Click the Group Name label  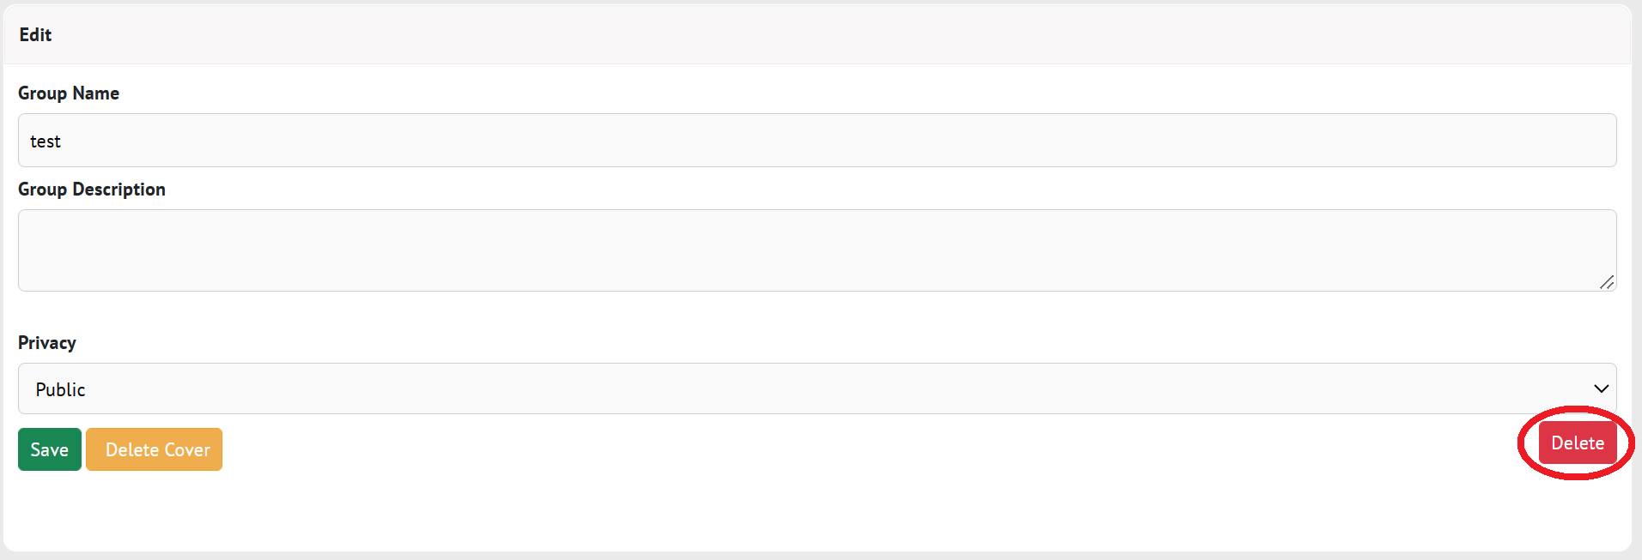(x=69, y=93)
